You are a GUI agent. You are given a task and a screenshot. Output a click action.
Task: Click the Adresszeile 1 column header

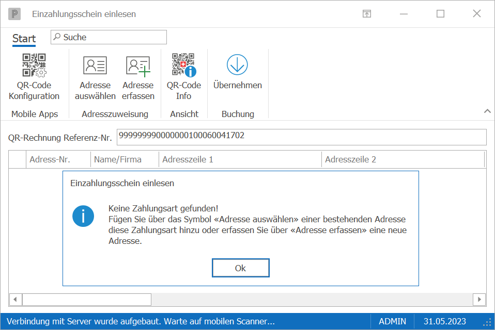(240, 159)
